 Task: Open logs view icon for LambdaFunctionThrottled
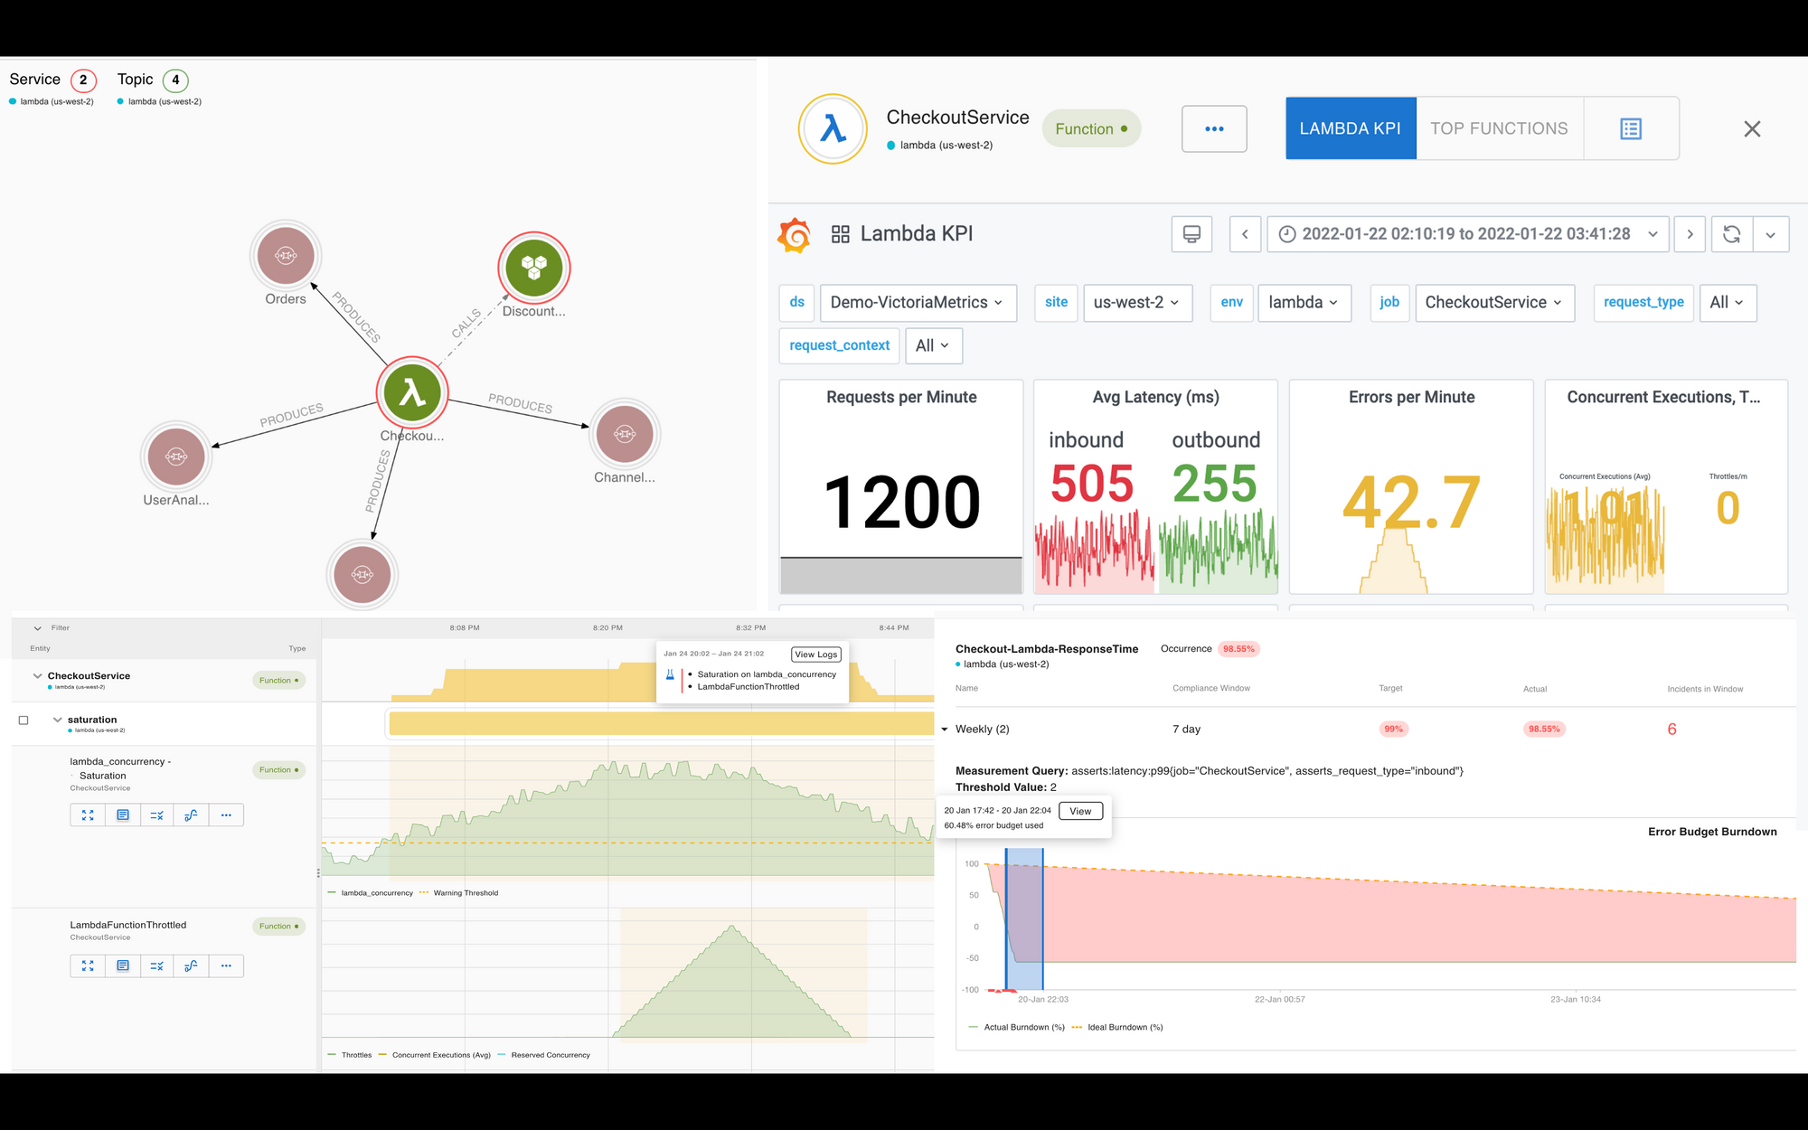[x=123, y=965]
